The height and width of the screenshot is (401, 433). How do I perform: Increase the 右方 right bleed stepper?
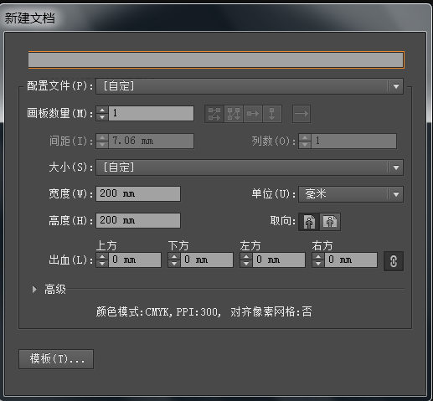coord(318,257)
